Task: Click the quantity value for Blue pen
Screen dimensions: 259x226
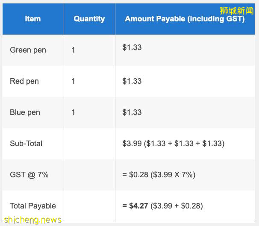Action: coord(73,112)
